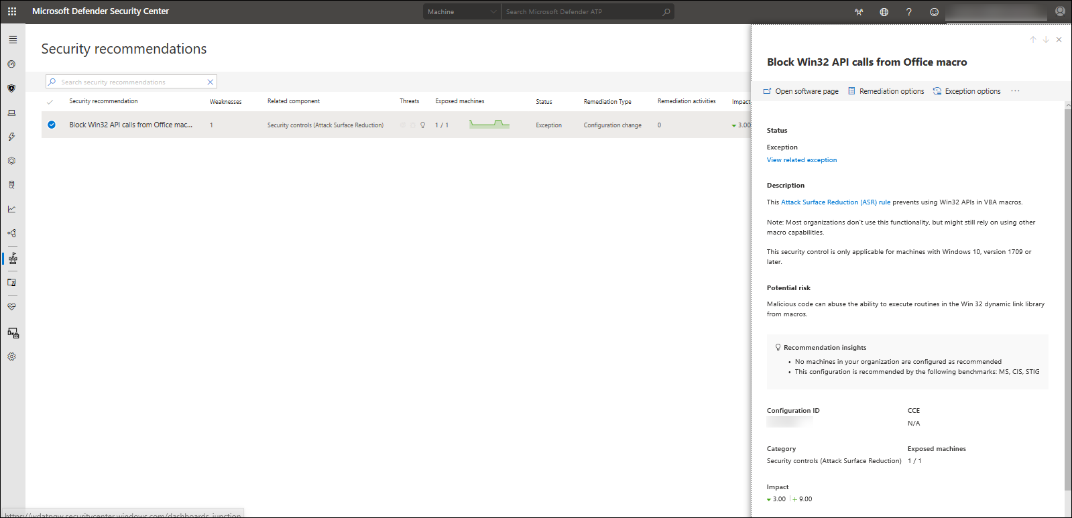Click the Search security recommendations field
The width and height of the screenshot is (1072, 518).
(131, 82)
